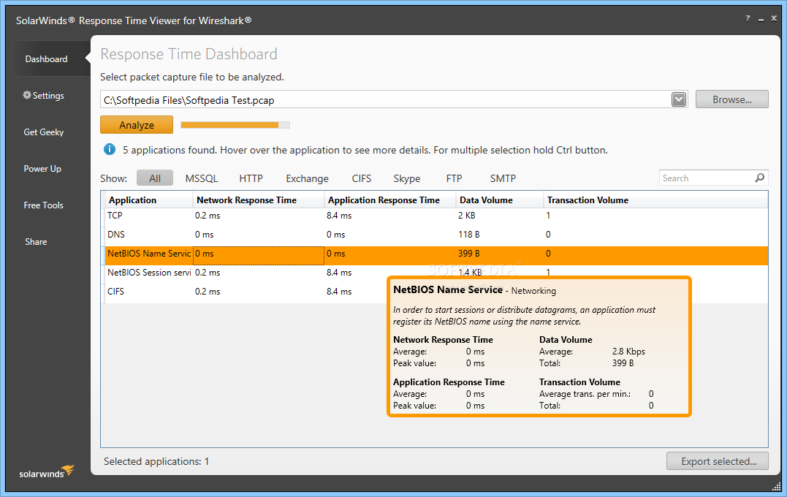Filter list by FTP
The image size is (787, 497).
455,178
